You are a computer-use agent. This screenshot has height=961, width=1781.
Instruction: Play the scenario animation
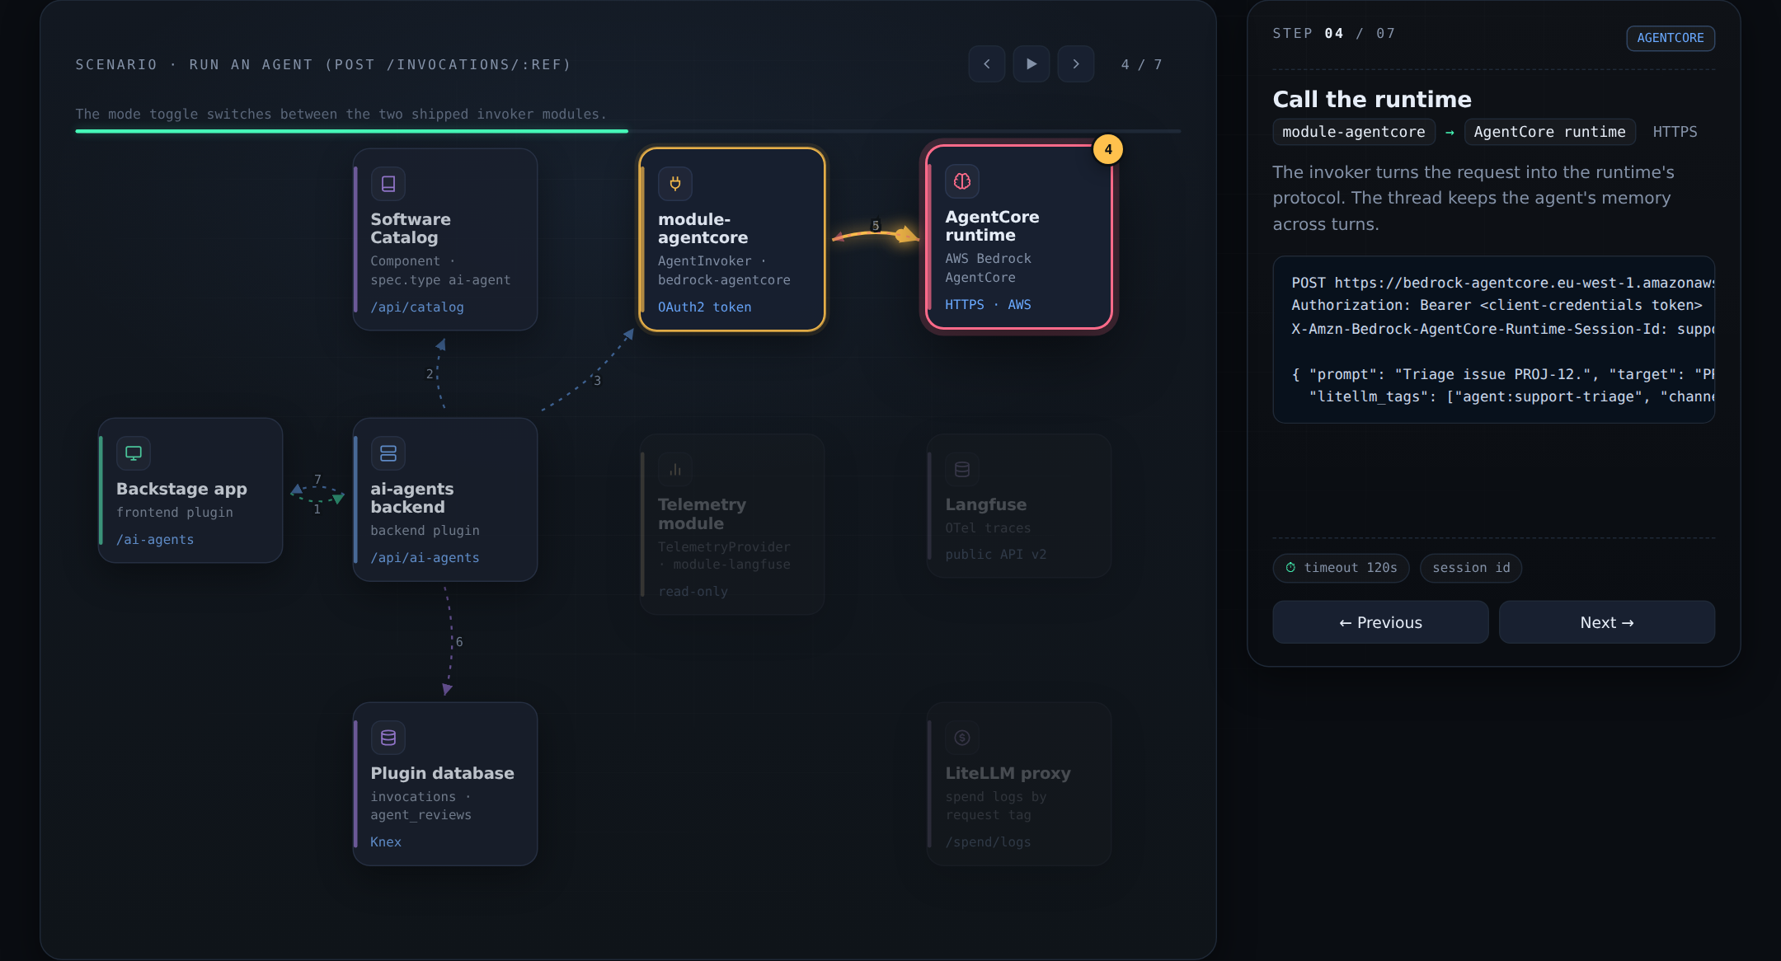[1031, 64]
